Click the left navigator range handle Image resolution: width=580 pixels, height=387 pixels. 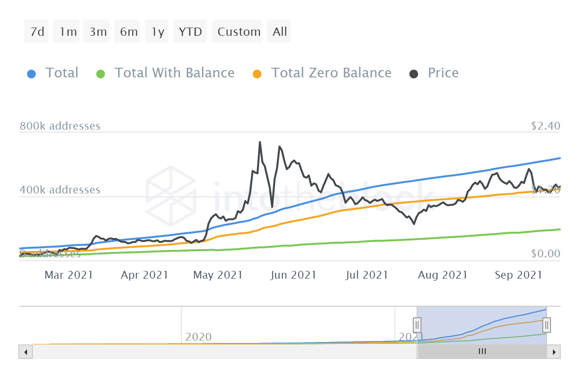(x=417, y=325)
